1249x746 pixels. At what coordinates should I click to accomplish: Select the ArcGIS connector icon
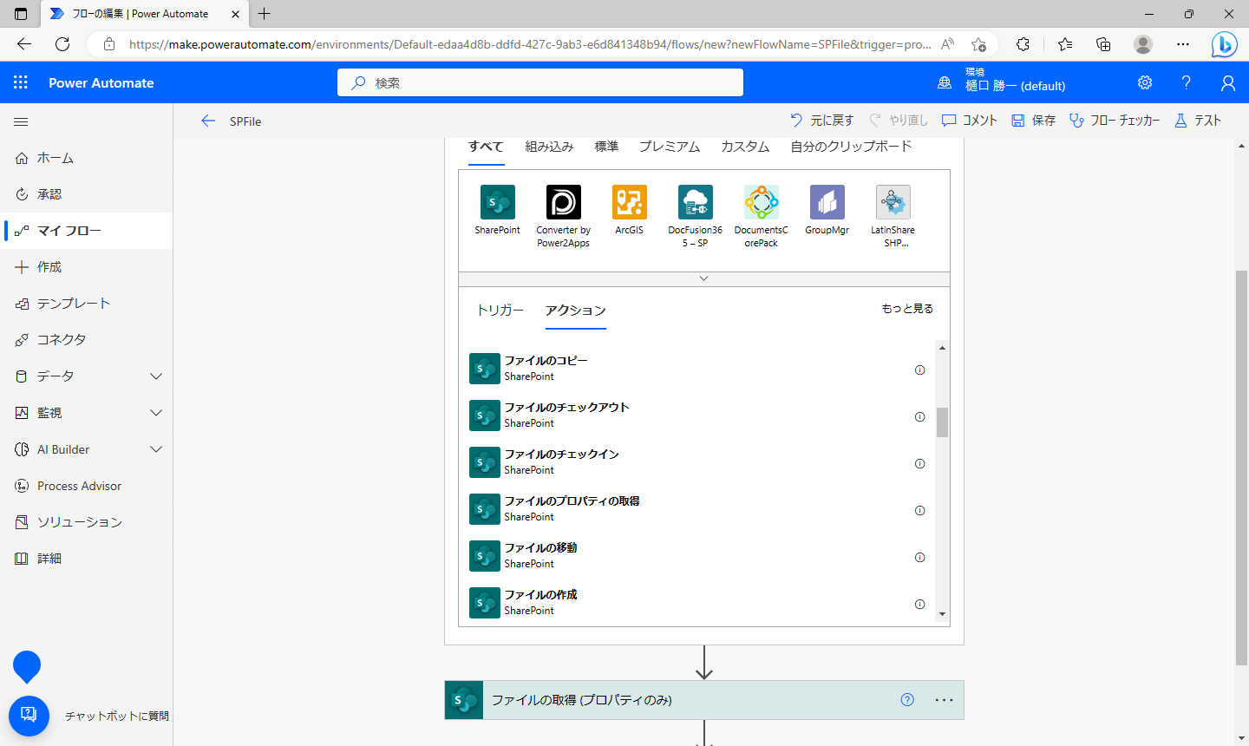click(630, 202)
